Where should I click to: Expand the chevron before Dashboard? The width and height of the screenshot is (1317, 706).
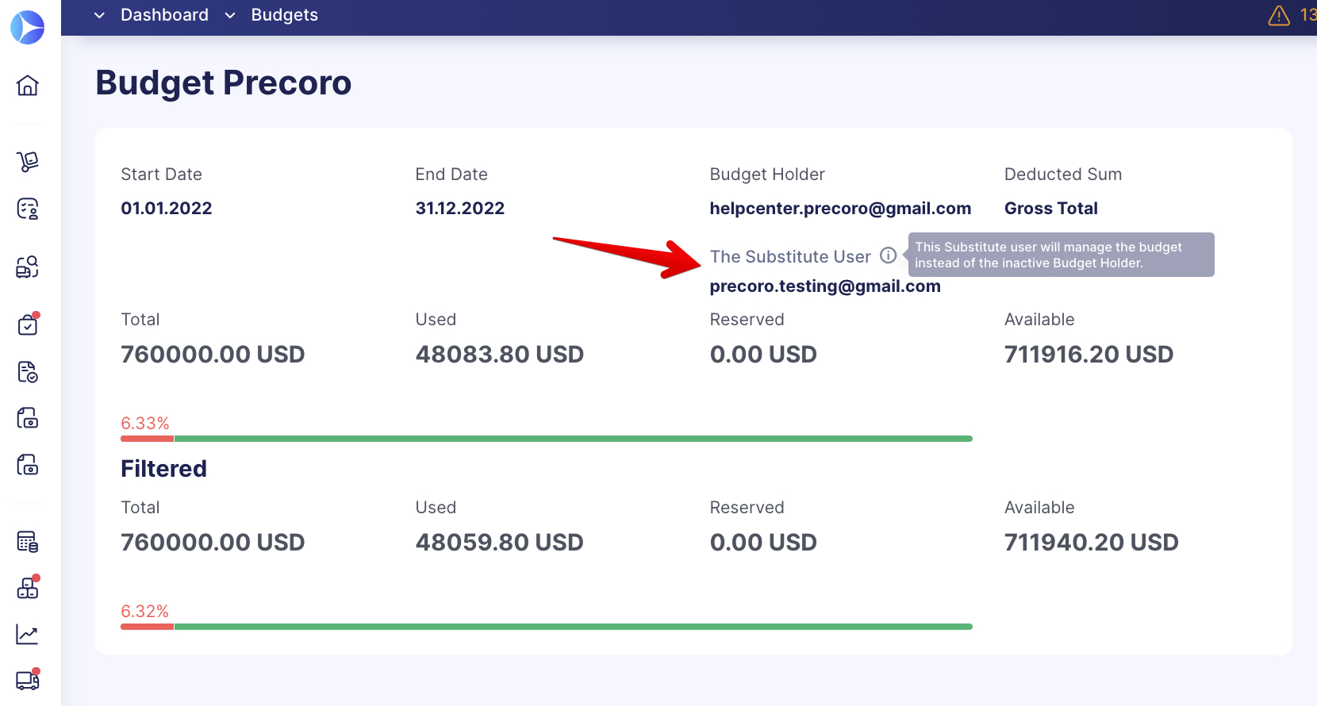pos(99,15)
